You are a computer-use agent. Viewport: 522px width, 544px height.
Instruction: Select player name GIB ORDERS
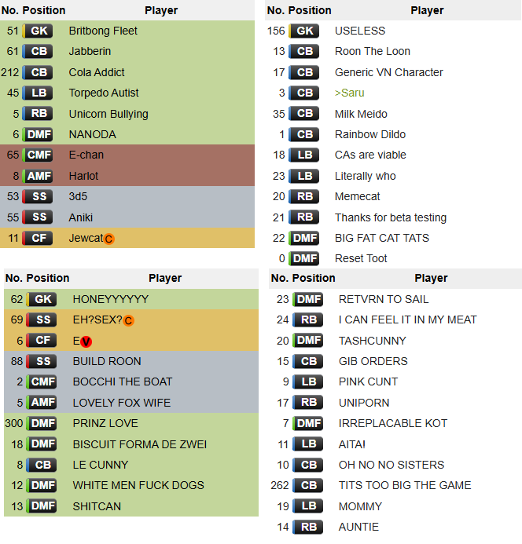(x=373, y=361)
